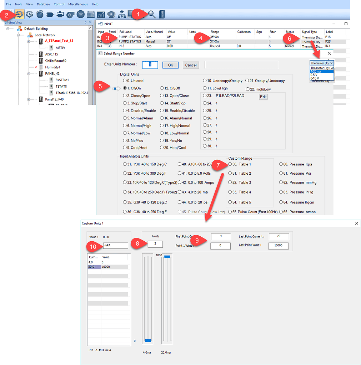Open the search magnifier toolbar icon
The height and width of the screenshot is (365, 361).
pos(151,14)
